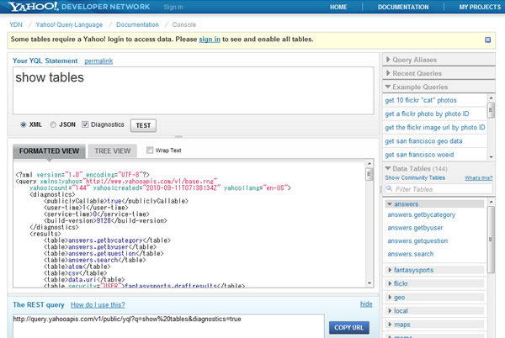This screenshot has width=505, height=338.
Task: Select the XML output format radio
Action: point(24,124)
